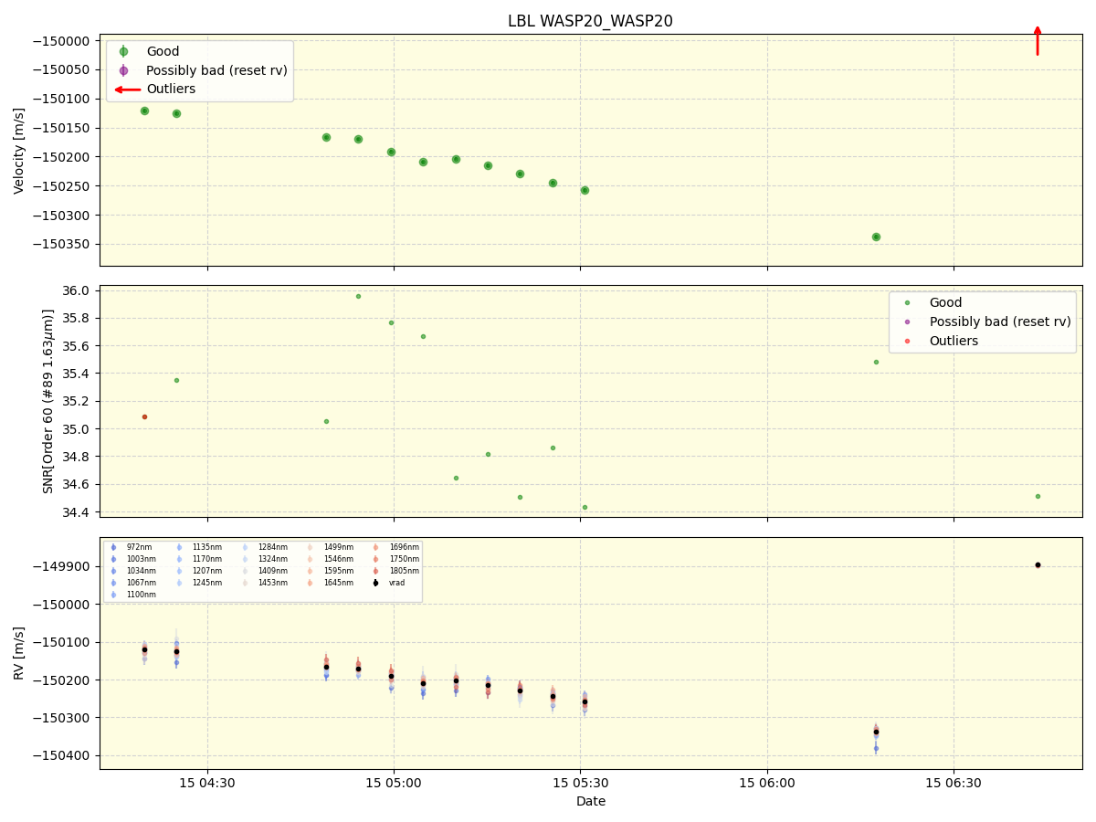Click the 15 06:30 x-axis tick label
The width and height of the screenshot is (1096, 822).
[x=954, y=783]
